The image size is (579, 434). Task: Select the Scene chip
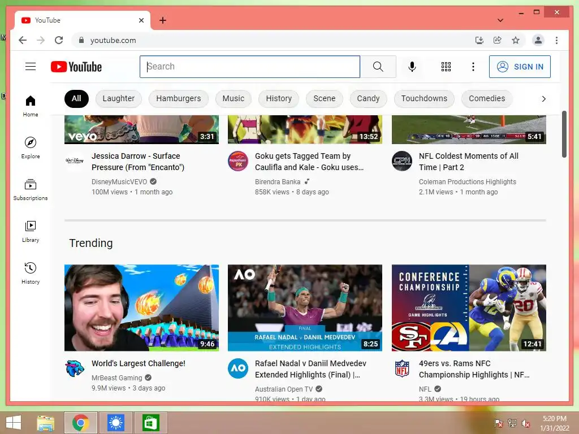[324, 98]
